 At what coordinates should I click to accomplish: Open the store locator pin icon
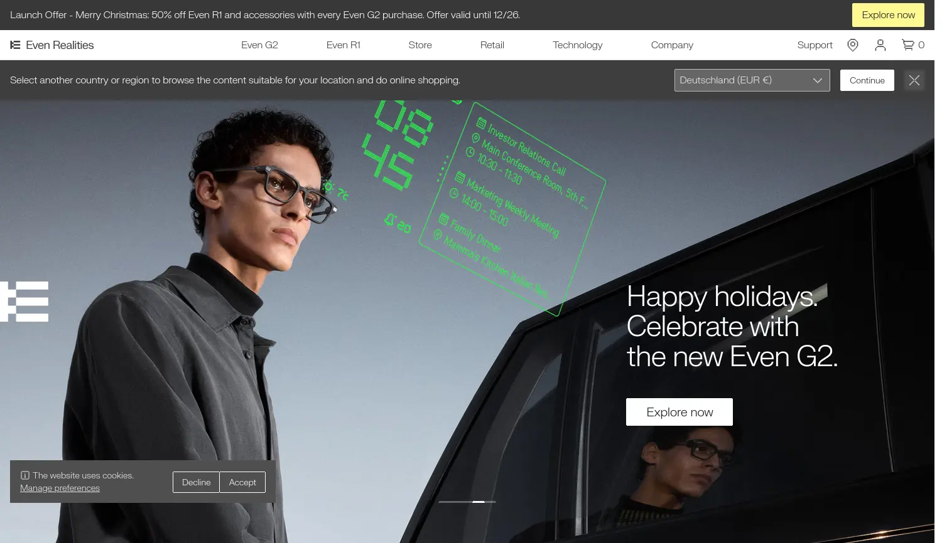852,45
